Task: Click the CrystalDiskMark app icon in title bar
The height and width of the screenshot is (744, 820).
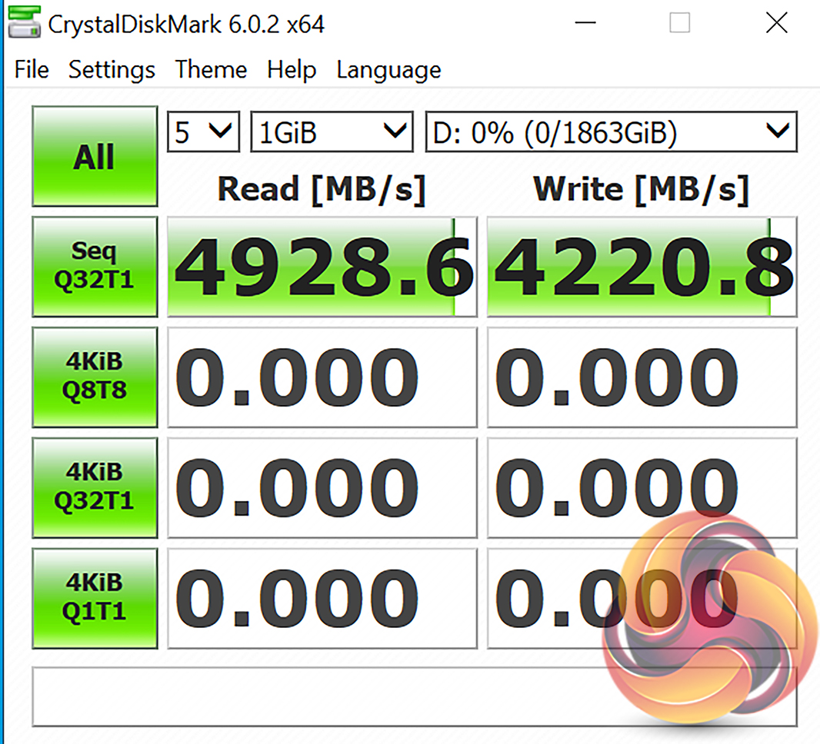Action: click(x=24, y=22)
